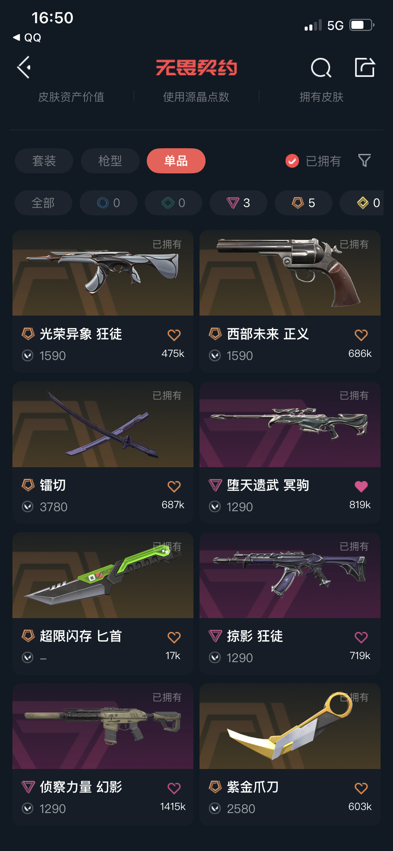Toggle the 已拥有 owned checkbox

(292, 161)
